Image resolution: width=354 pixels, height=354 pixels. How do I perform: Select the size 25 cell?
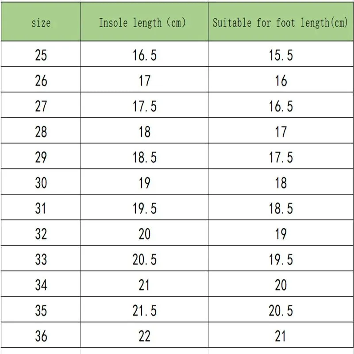[41, 54]
